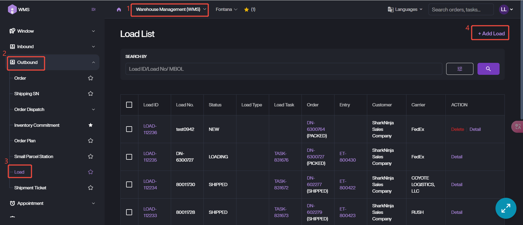Expand the Inbound sidebar menu
This screenshot has width=523, height=225.
click(52, 47)
